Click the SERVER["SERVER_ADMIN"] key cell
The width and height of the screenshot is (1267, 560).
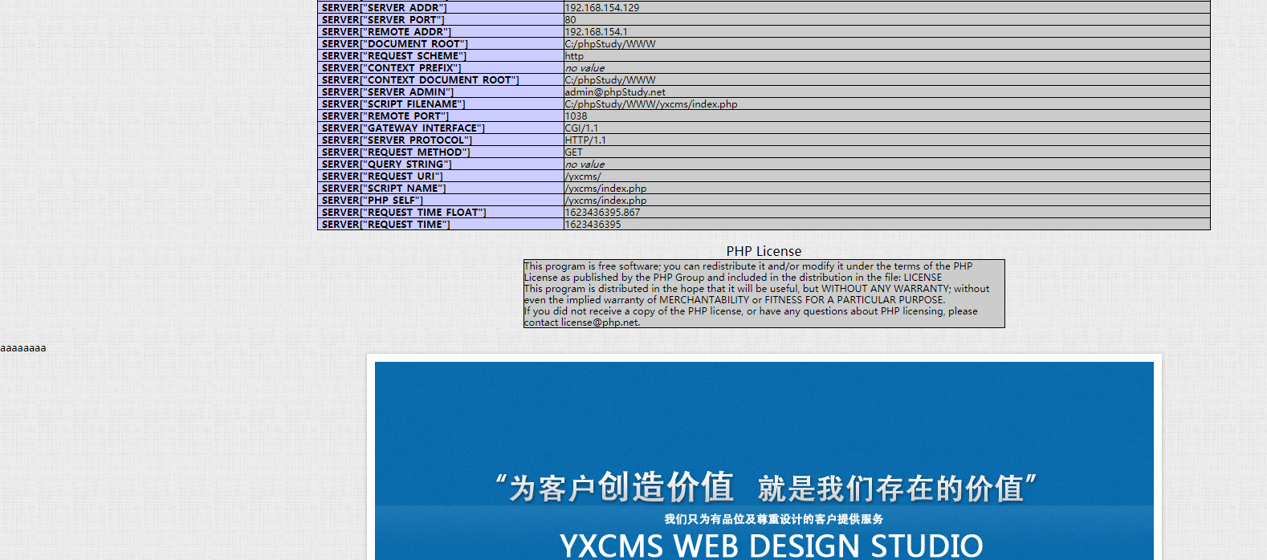pos(441,91)
